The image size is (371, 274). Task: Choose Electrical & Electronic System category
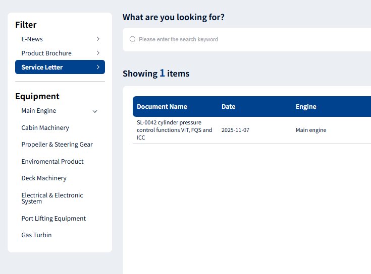coord(52,198)
